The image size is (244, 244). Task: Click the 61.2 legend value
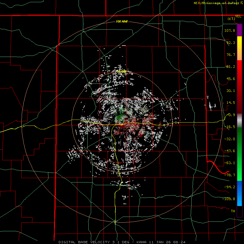(231, 67)
